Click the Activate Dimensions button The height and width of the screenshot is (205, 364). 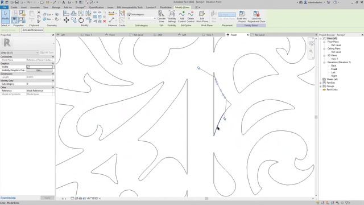(32, 30)
